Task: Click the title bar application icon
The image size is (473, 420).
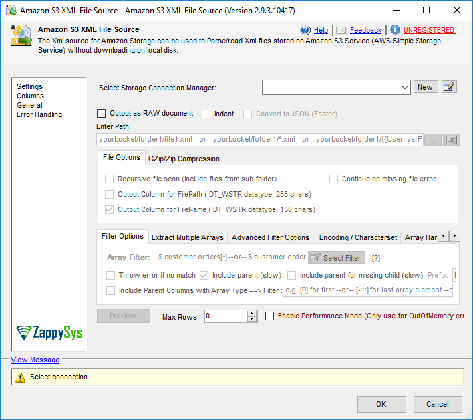Action: coord(11,10)
